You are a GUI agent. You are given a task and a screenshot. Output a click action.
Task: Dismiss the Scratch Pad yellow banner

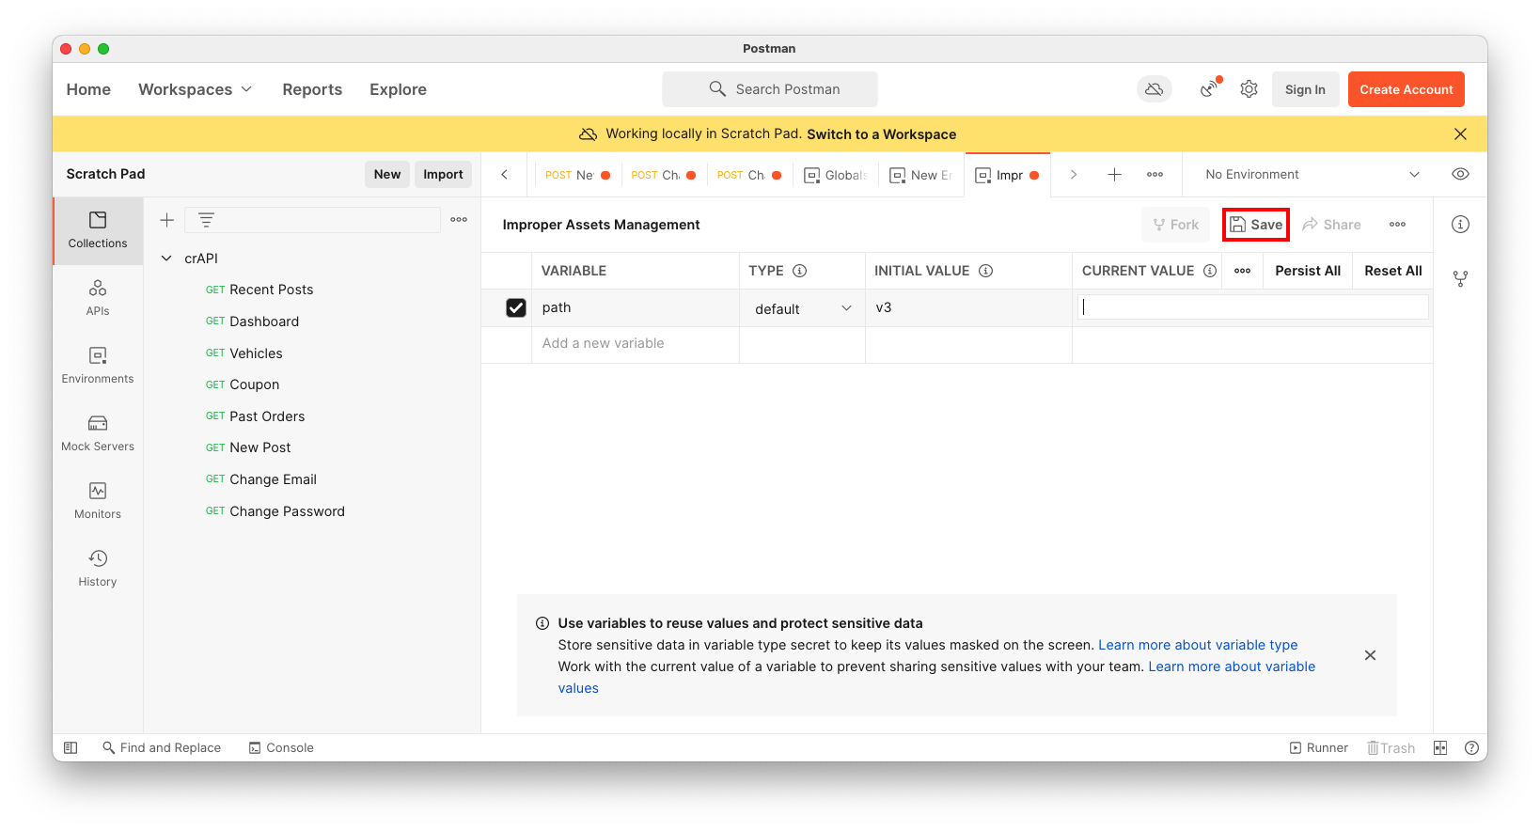point(1460,134)
